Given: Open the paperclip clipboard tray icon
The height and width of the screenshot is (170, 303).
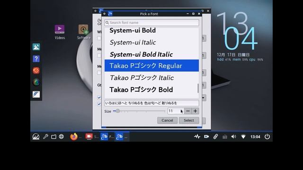Looking at the screenshot, I should [215, 136].
